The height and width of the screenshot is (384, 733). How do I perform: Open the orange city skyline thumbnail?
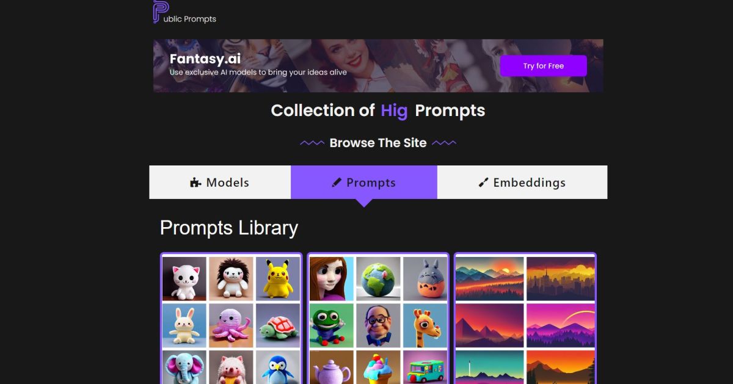561,278
